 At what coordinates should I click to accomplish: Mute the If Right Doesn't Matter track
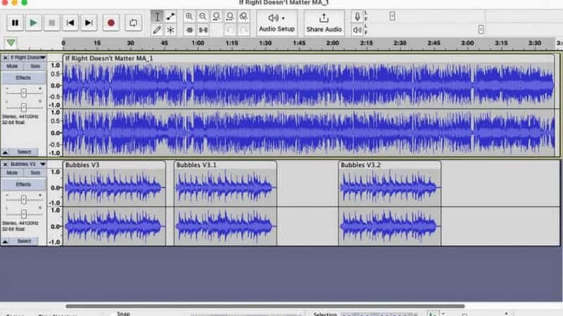point(12,66)
